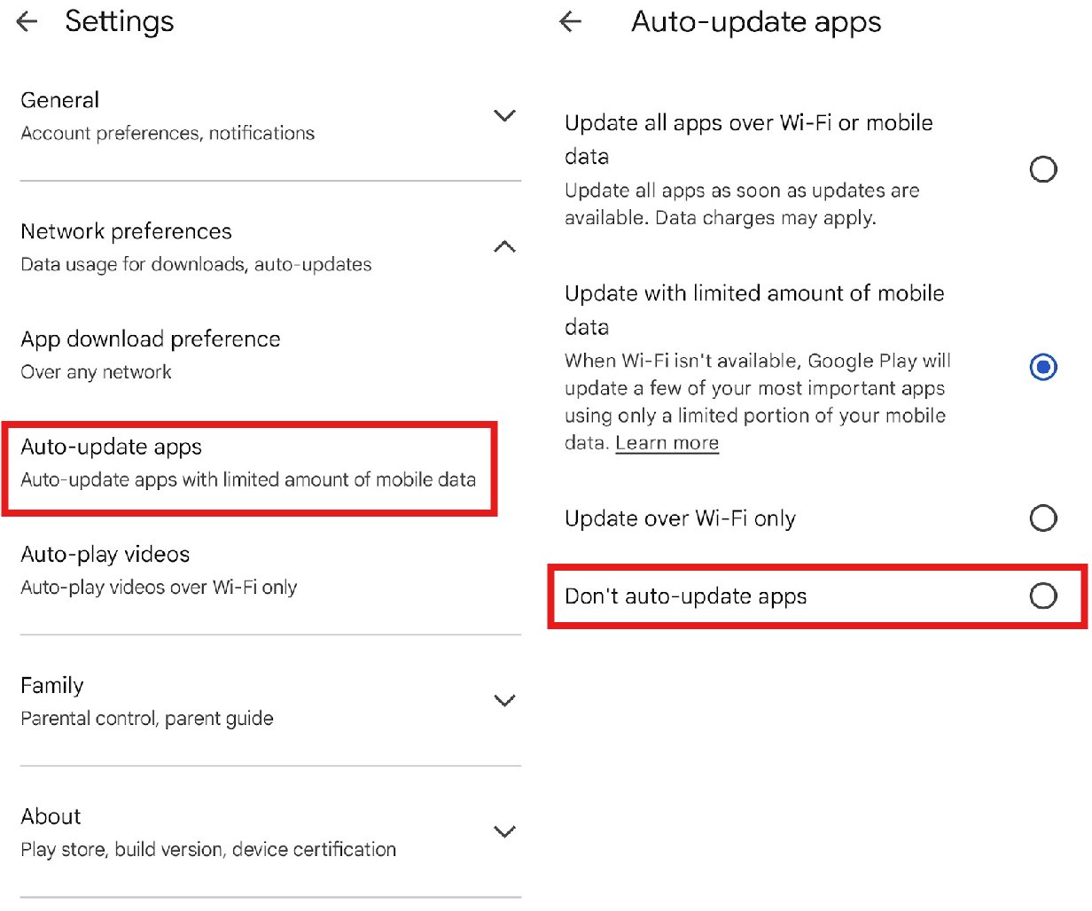Select Don't auto-update apps radio button
Screen dimensions: 1092x911
tap(1043, 596)
